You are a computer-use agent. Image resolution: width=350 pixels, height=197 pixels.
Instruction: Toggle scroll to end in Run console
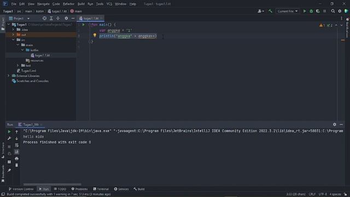coord(17,152)
